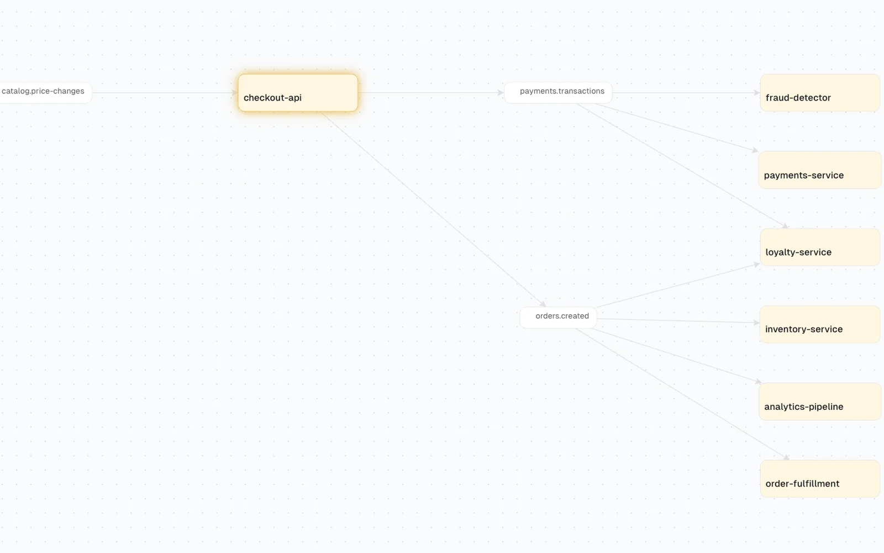
Task: Select the fraud-detector service node
Action: pos(820,93)
